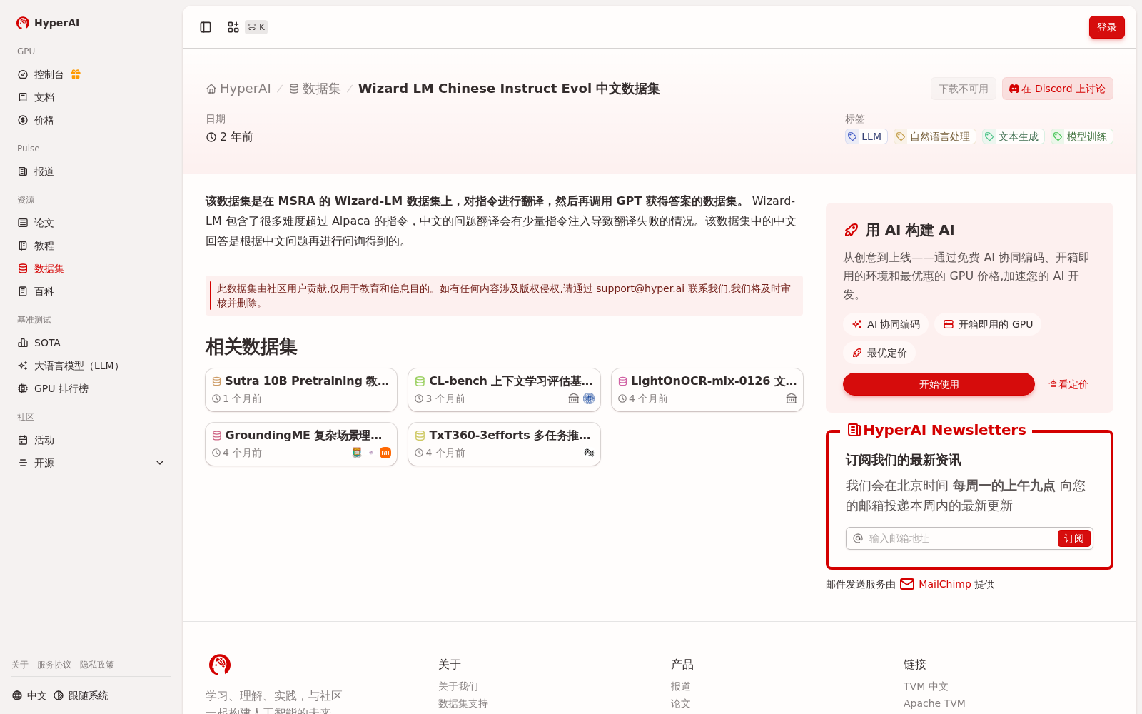Click 关于我们 footer link
This screenshot has height=714, width=1142.
click(x=458, y=686)
